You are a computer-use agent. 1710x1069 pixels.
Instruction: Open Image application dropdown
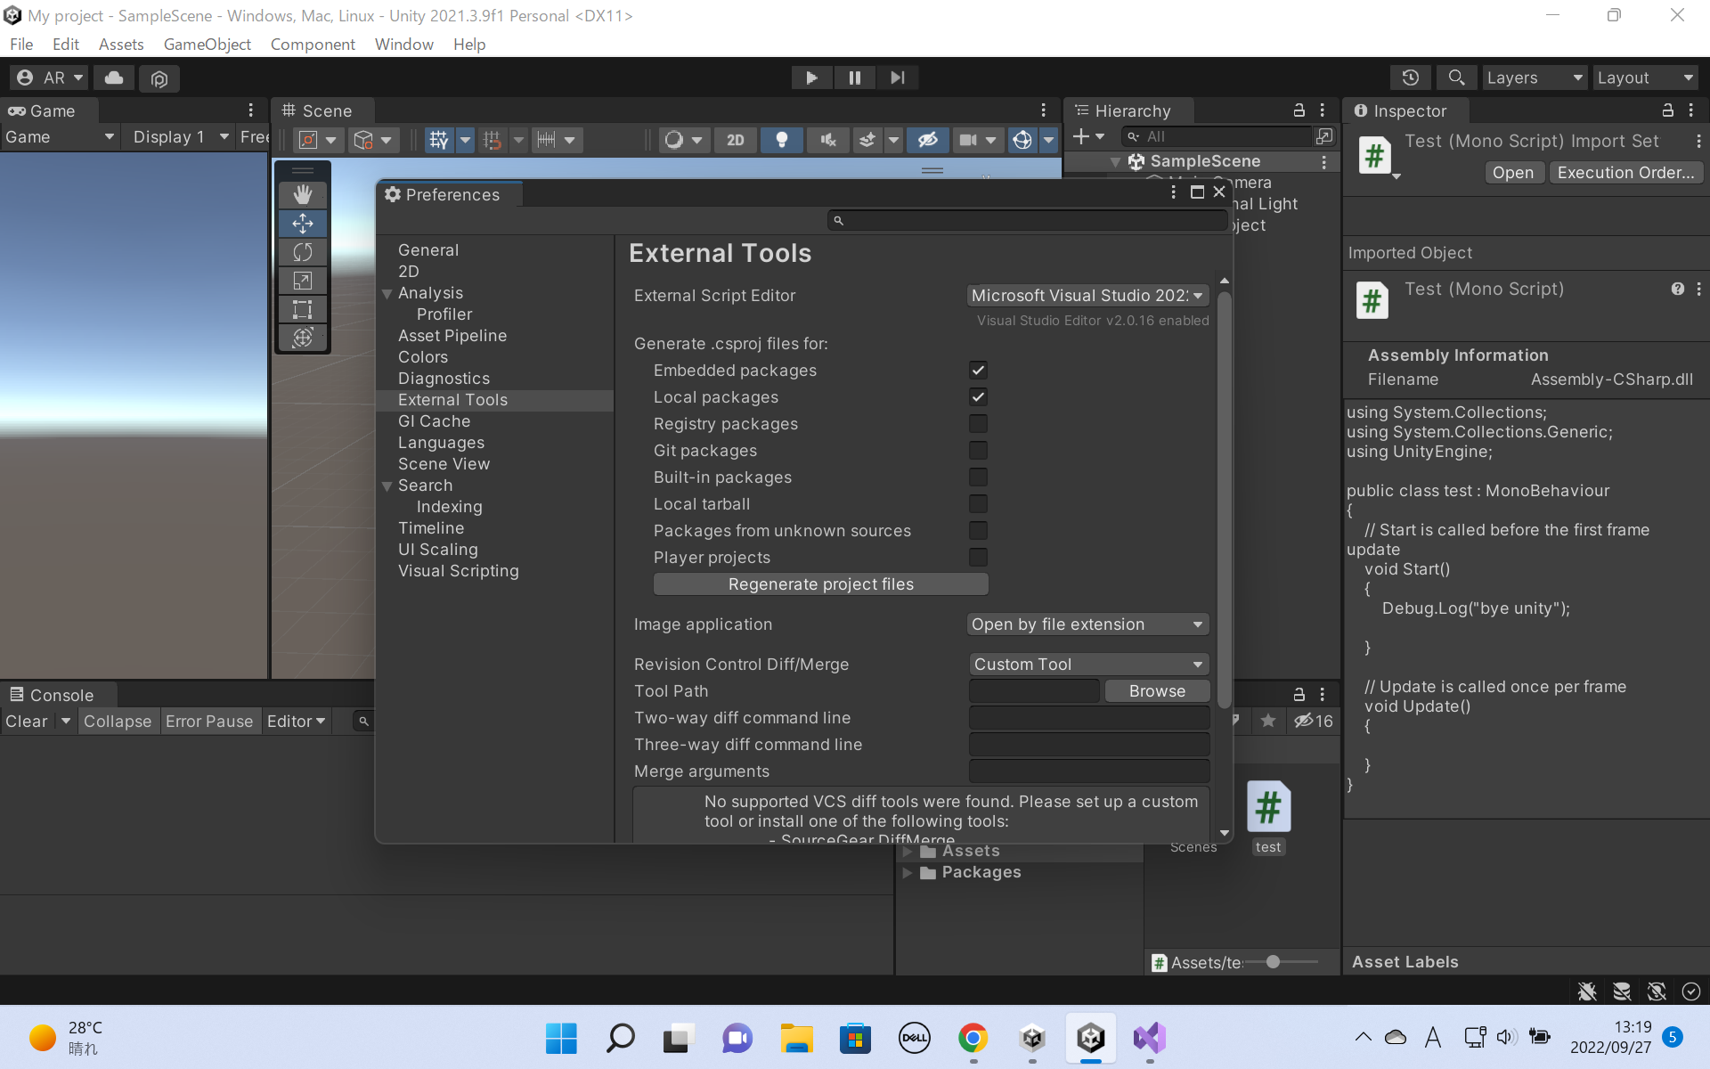(x=1087, y=624)
